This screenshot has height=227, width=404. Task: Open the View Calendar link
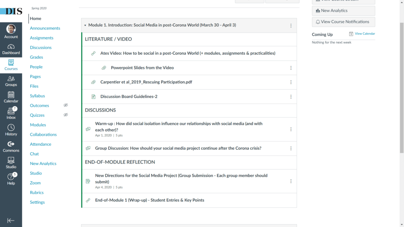pyautogui.click(x=365, y=33)
